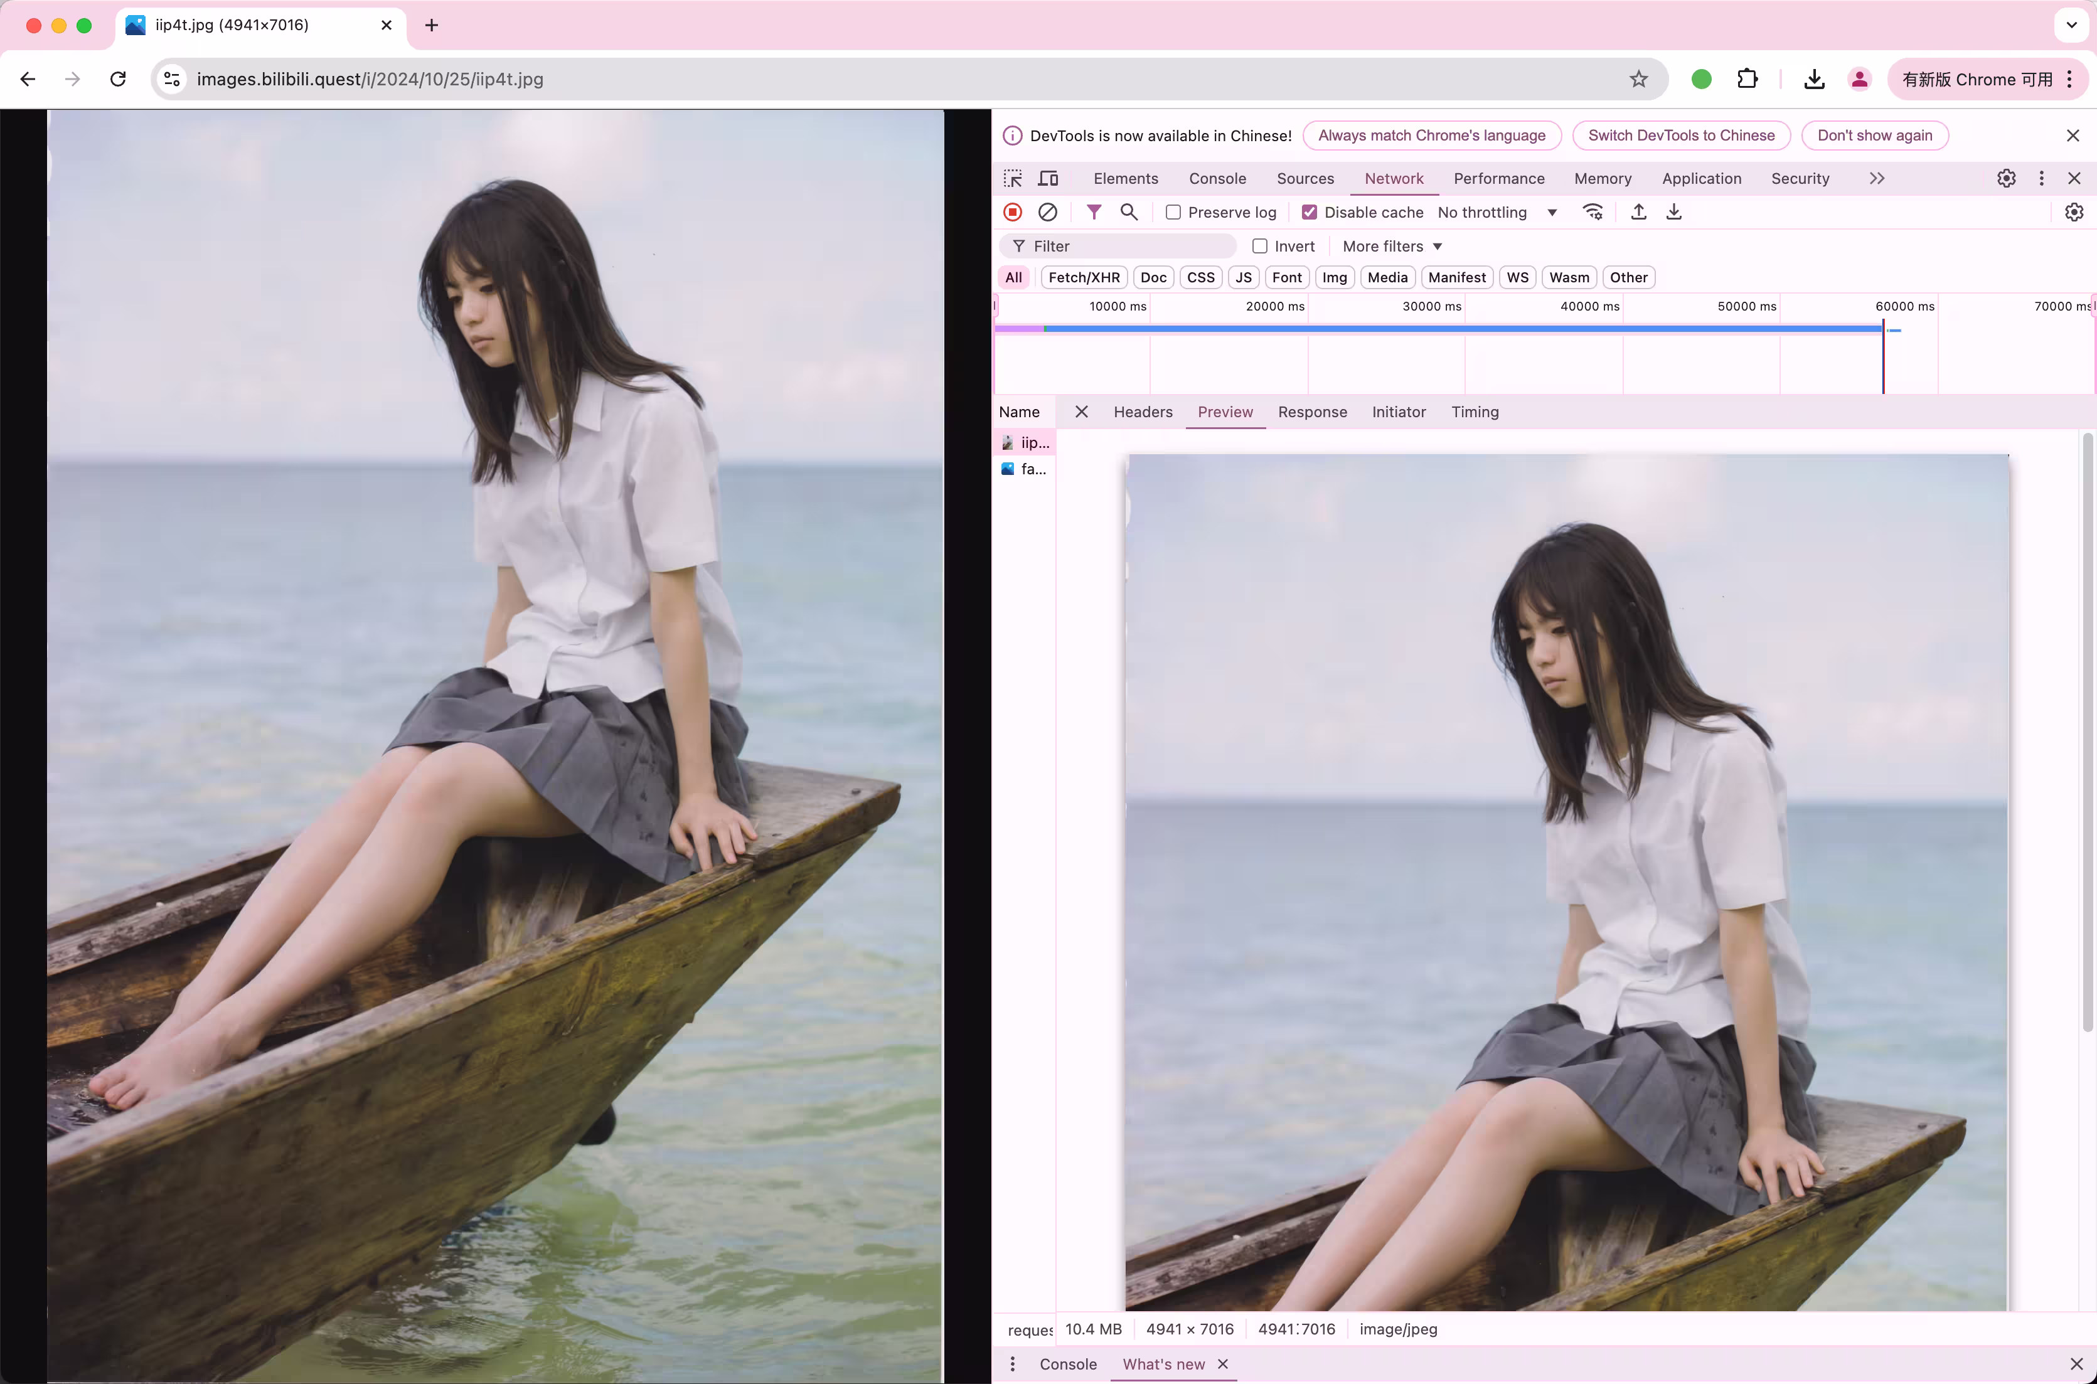Viewport: 2097px width, 1384px height.
Task: Toggle the device toolbar icon
Action: pos(1048,178)
